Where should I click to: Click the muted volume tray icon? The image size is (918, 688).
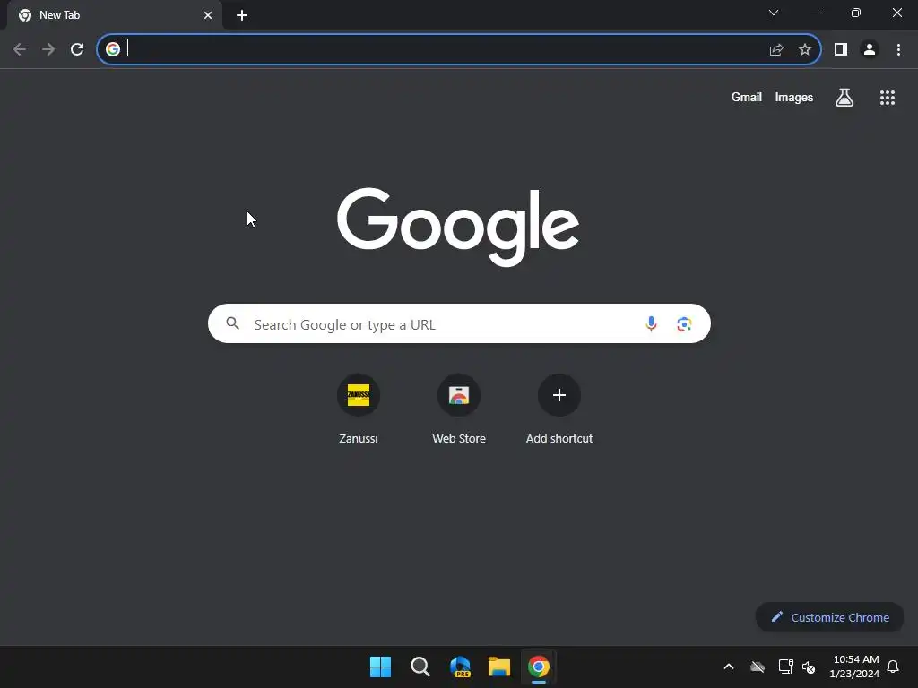[x=809, y=666]
